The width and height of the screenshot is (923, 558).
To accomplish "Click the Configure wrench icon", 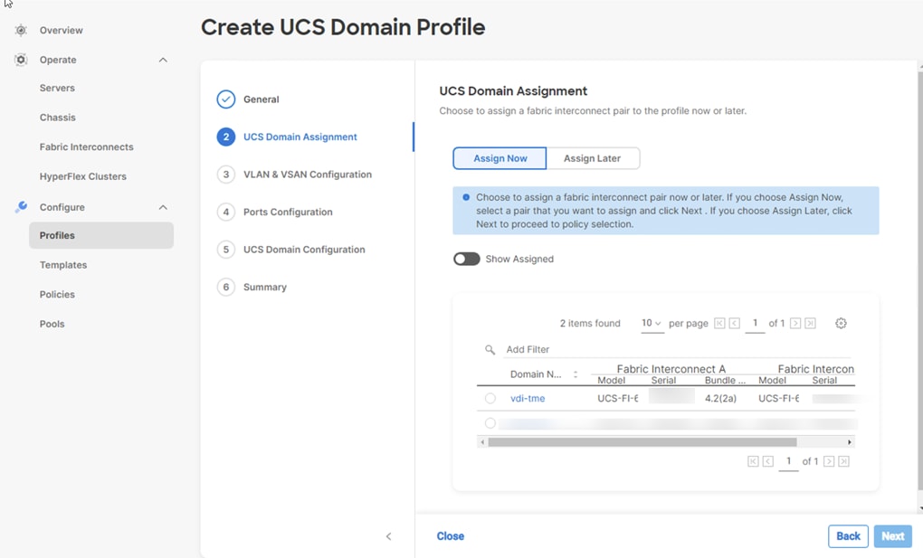I will tap(20, 206).
